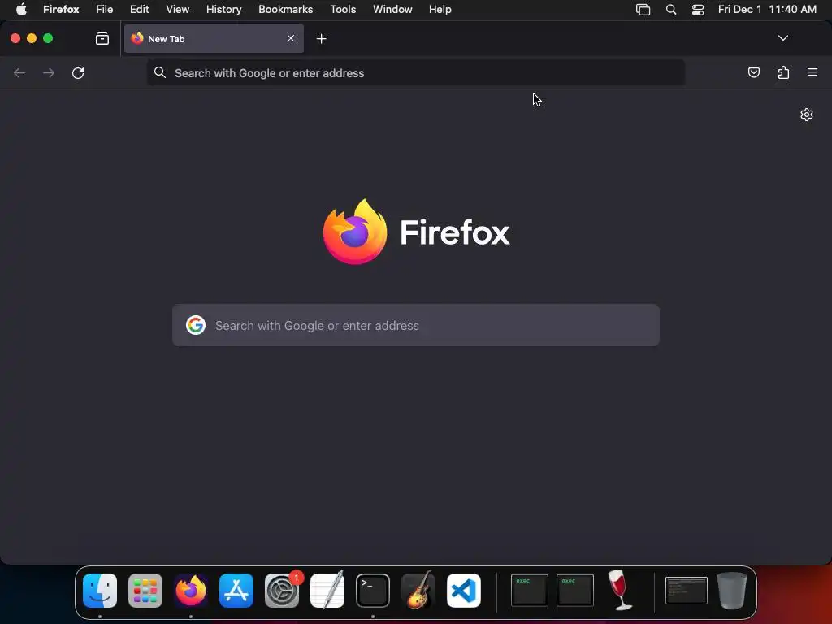Click the date and time clock
Screen dimensions: 832x624
(767, 9)
